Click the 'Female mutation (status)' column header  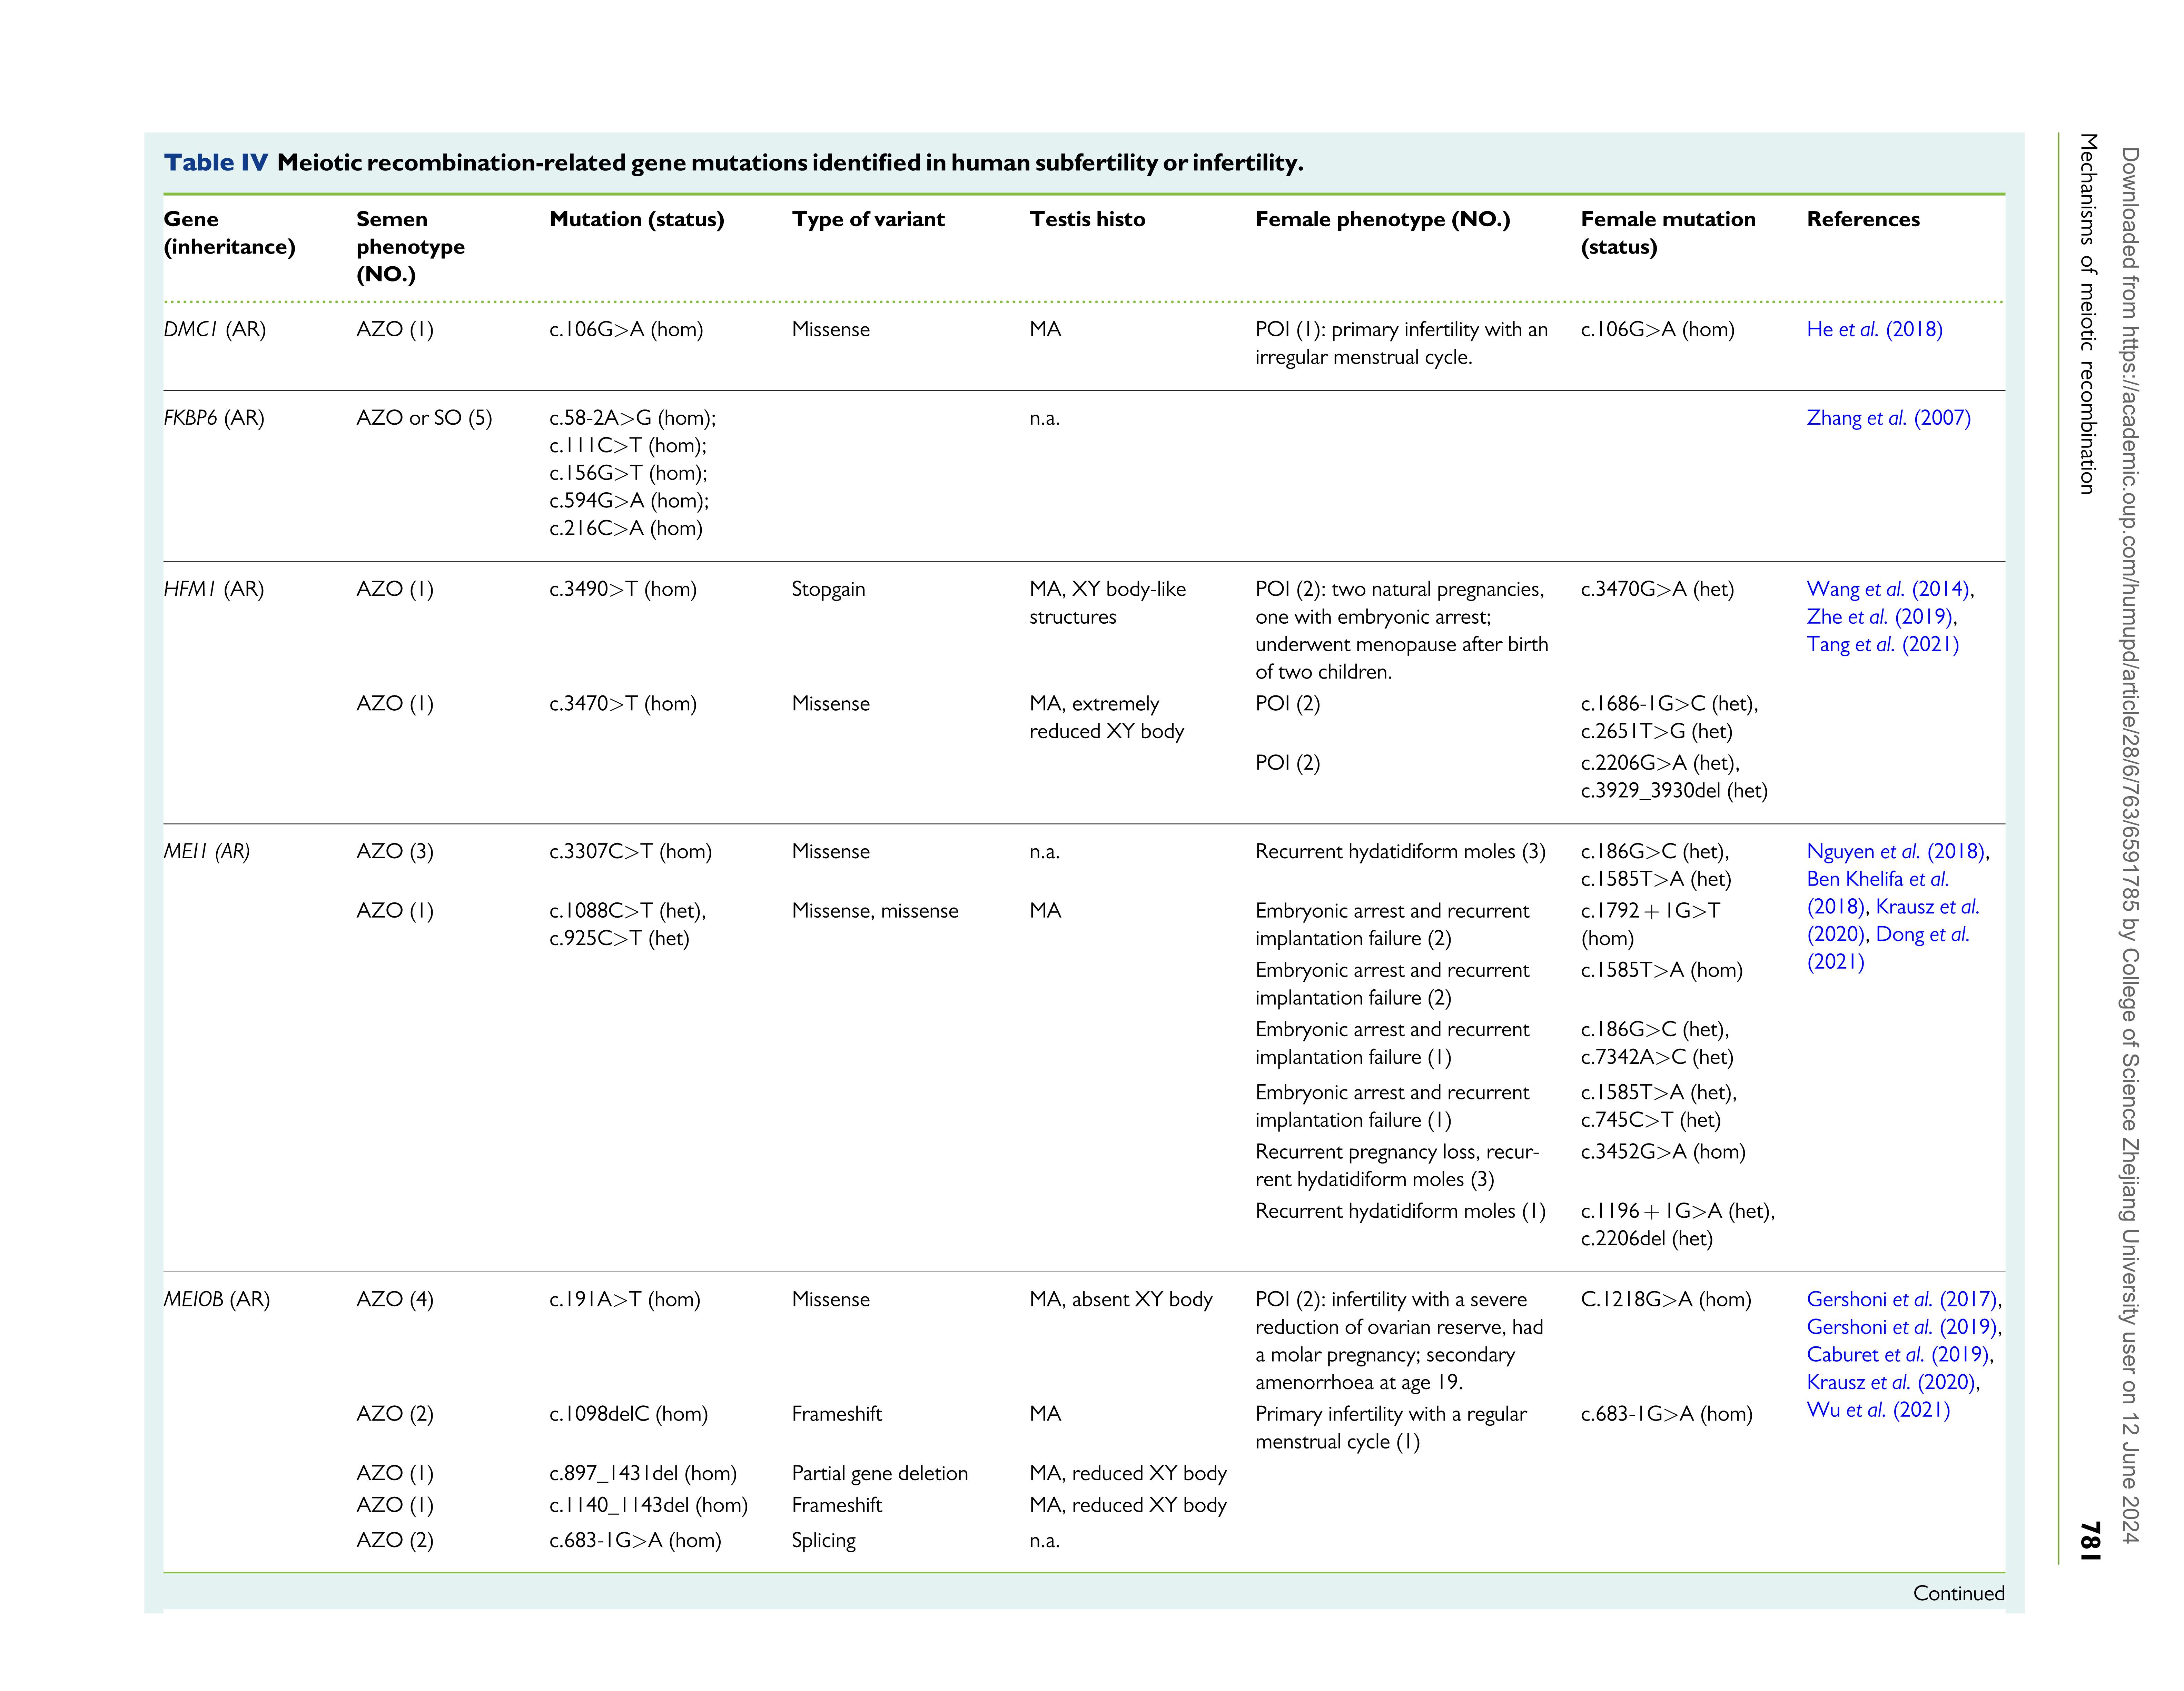pos(1668,233)
